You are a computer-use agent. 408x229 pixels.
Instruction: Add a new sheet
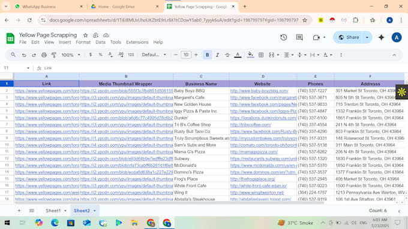19,210
